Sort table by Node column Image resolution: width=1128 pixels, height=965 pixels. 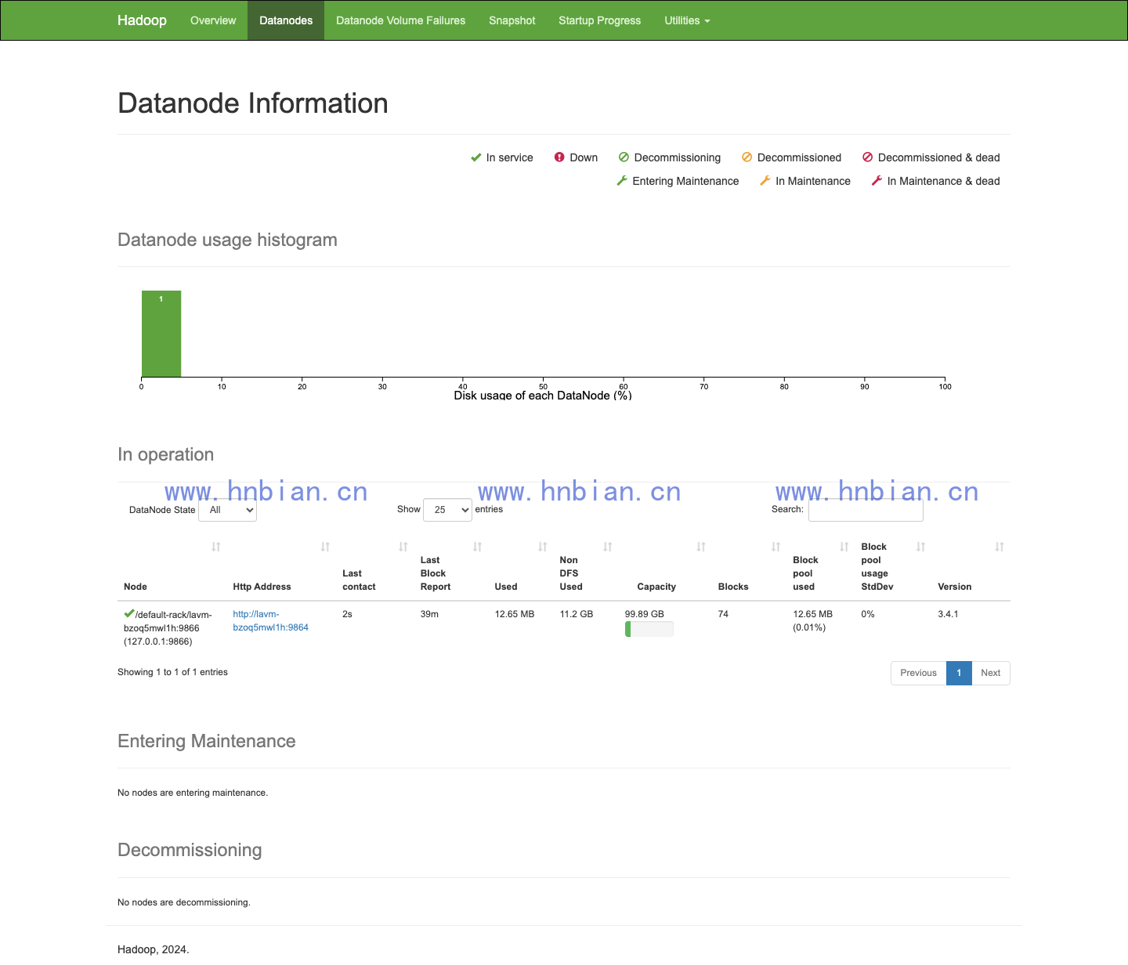172,566
